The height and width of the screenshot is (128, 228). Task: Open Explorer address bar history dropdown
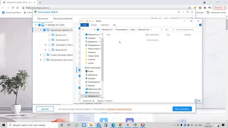pyautogui.click(x=161, y=30)
